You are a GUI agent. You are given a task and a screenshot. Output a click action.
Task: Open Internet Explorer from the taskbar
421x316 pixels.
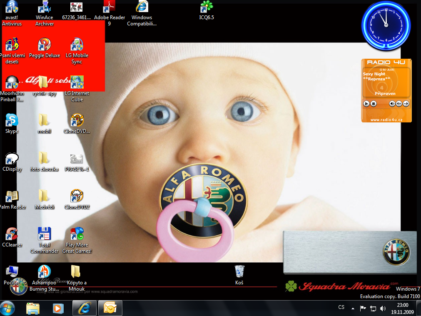coord(84,308)
